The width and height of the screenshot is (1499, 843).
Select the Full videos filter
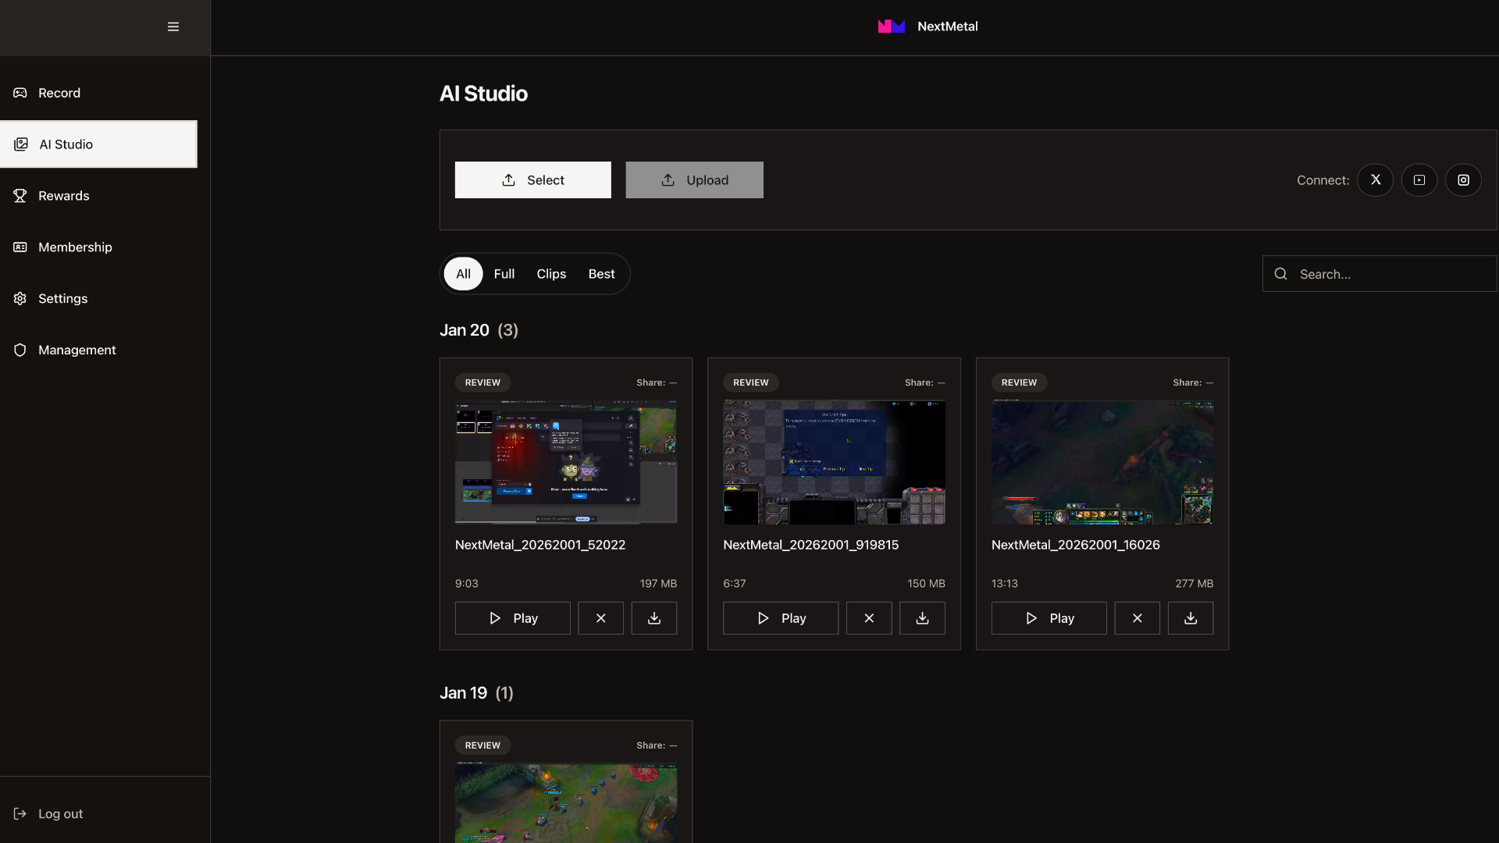(504, 273)
